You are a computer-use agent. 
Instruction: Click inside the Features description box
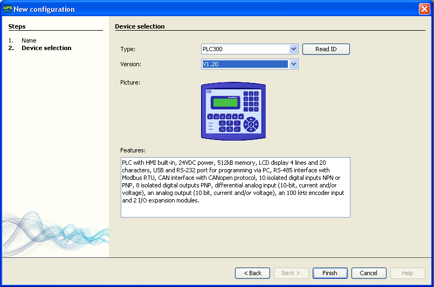[x=236, y=187]
